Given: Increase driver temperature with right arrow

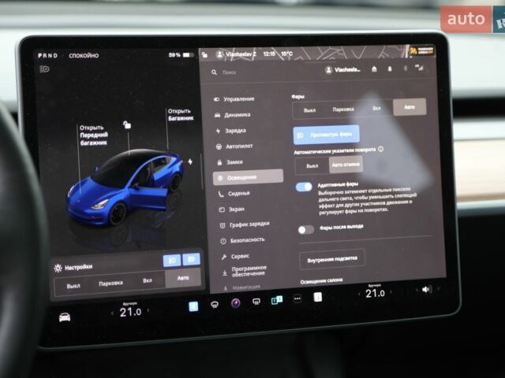Looking at the screenshot, I should (148, 310).
